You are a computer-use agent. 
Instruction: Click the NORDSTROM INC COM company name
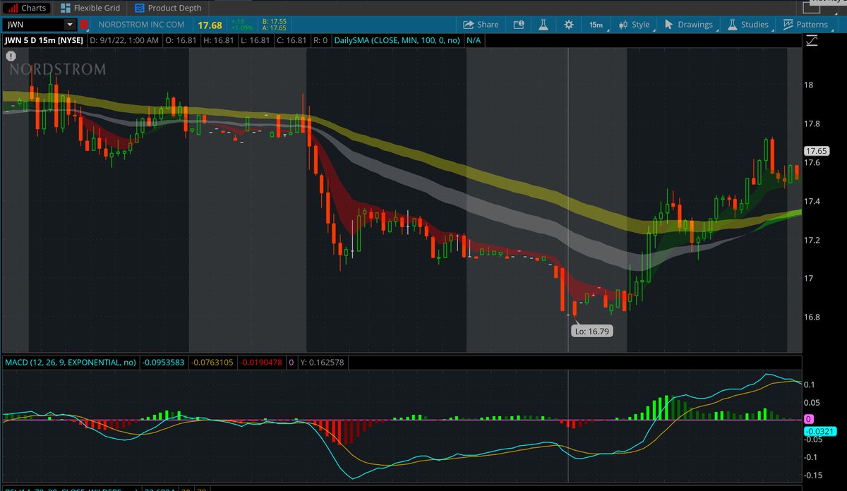[x=141, y=25]
